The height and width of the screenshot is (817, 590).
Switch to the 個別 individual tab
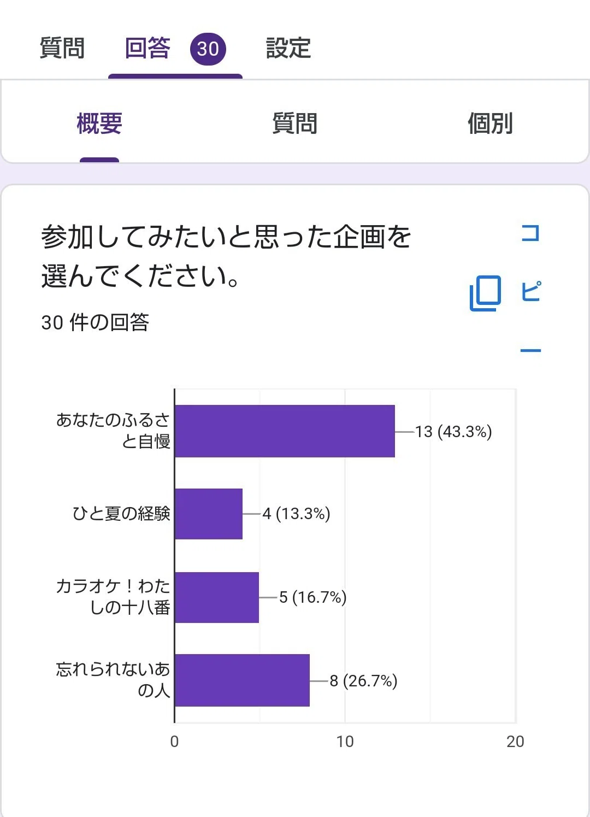[x=490, y=124]
